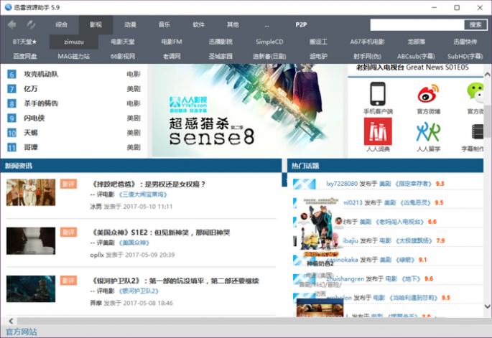The image size is (492, 338).
Task: Open the 手机客户端 phone icon
Action: click(377, 95)
